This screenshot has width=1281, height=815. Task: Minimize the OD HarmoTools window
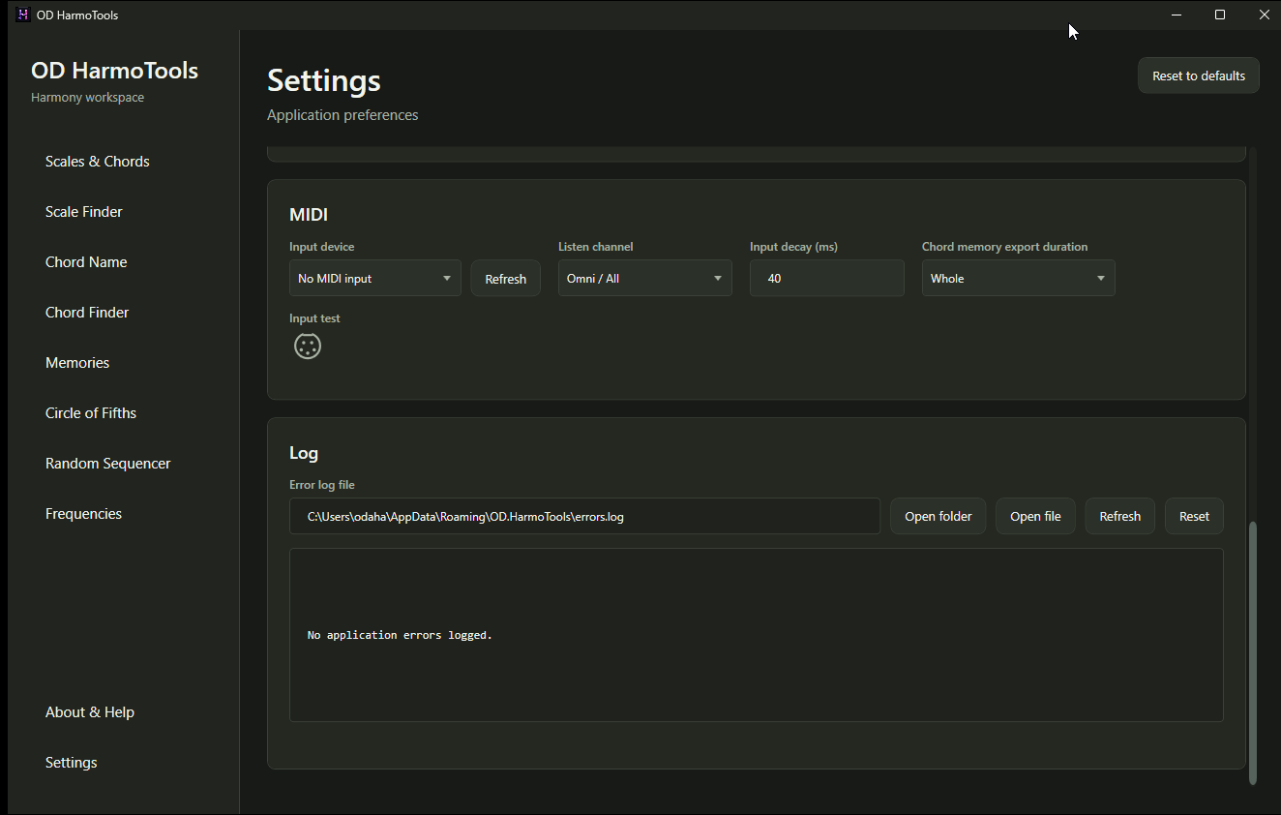click(x=1177, y=15)
